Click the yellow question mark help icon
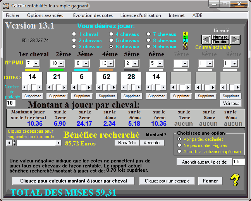Image resolution: width=251 pixels, height=201 pixels. [x=234, y=180]
